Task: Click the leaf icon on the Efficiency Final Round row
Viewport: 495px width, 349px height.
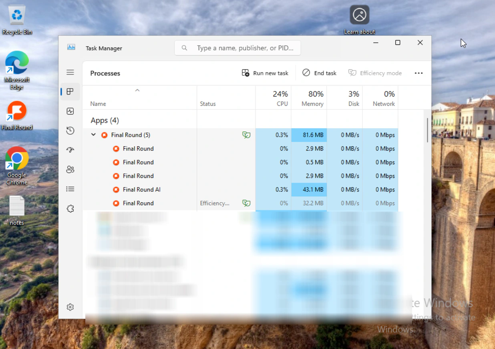Action: [246, 203]
